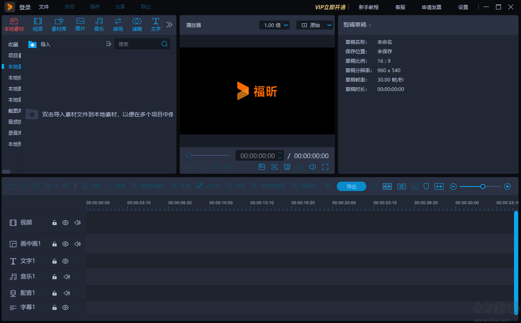Click the timeline zoom slider handle
Screen dimensions: 521x323
tap(483, 186)
